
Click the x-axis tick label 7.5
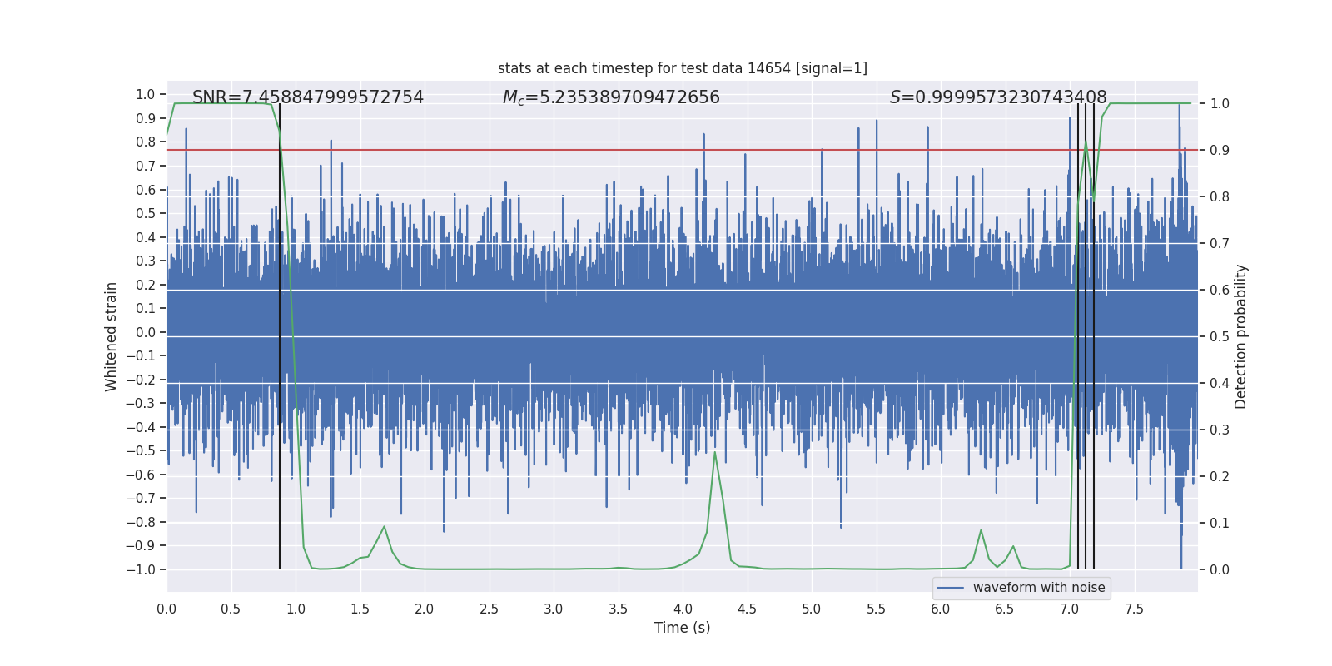(x=1134, y=609)
